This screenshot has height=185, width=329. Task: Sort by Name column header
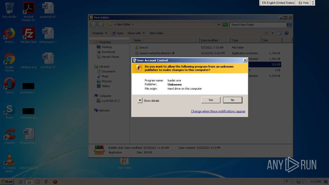point(165,40)
